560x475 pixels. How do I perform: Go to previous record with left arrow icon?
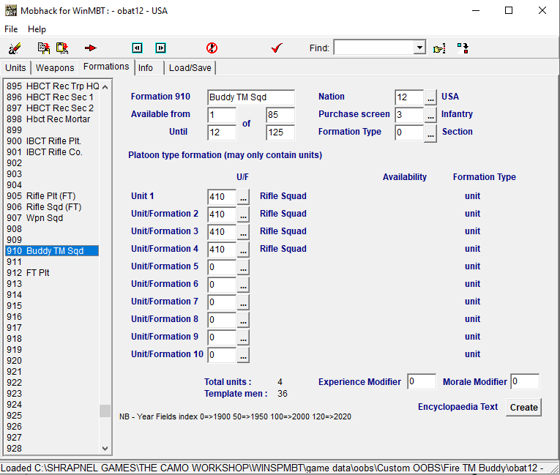coord(137,48)
